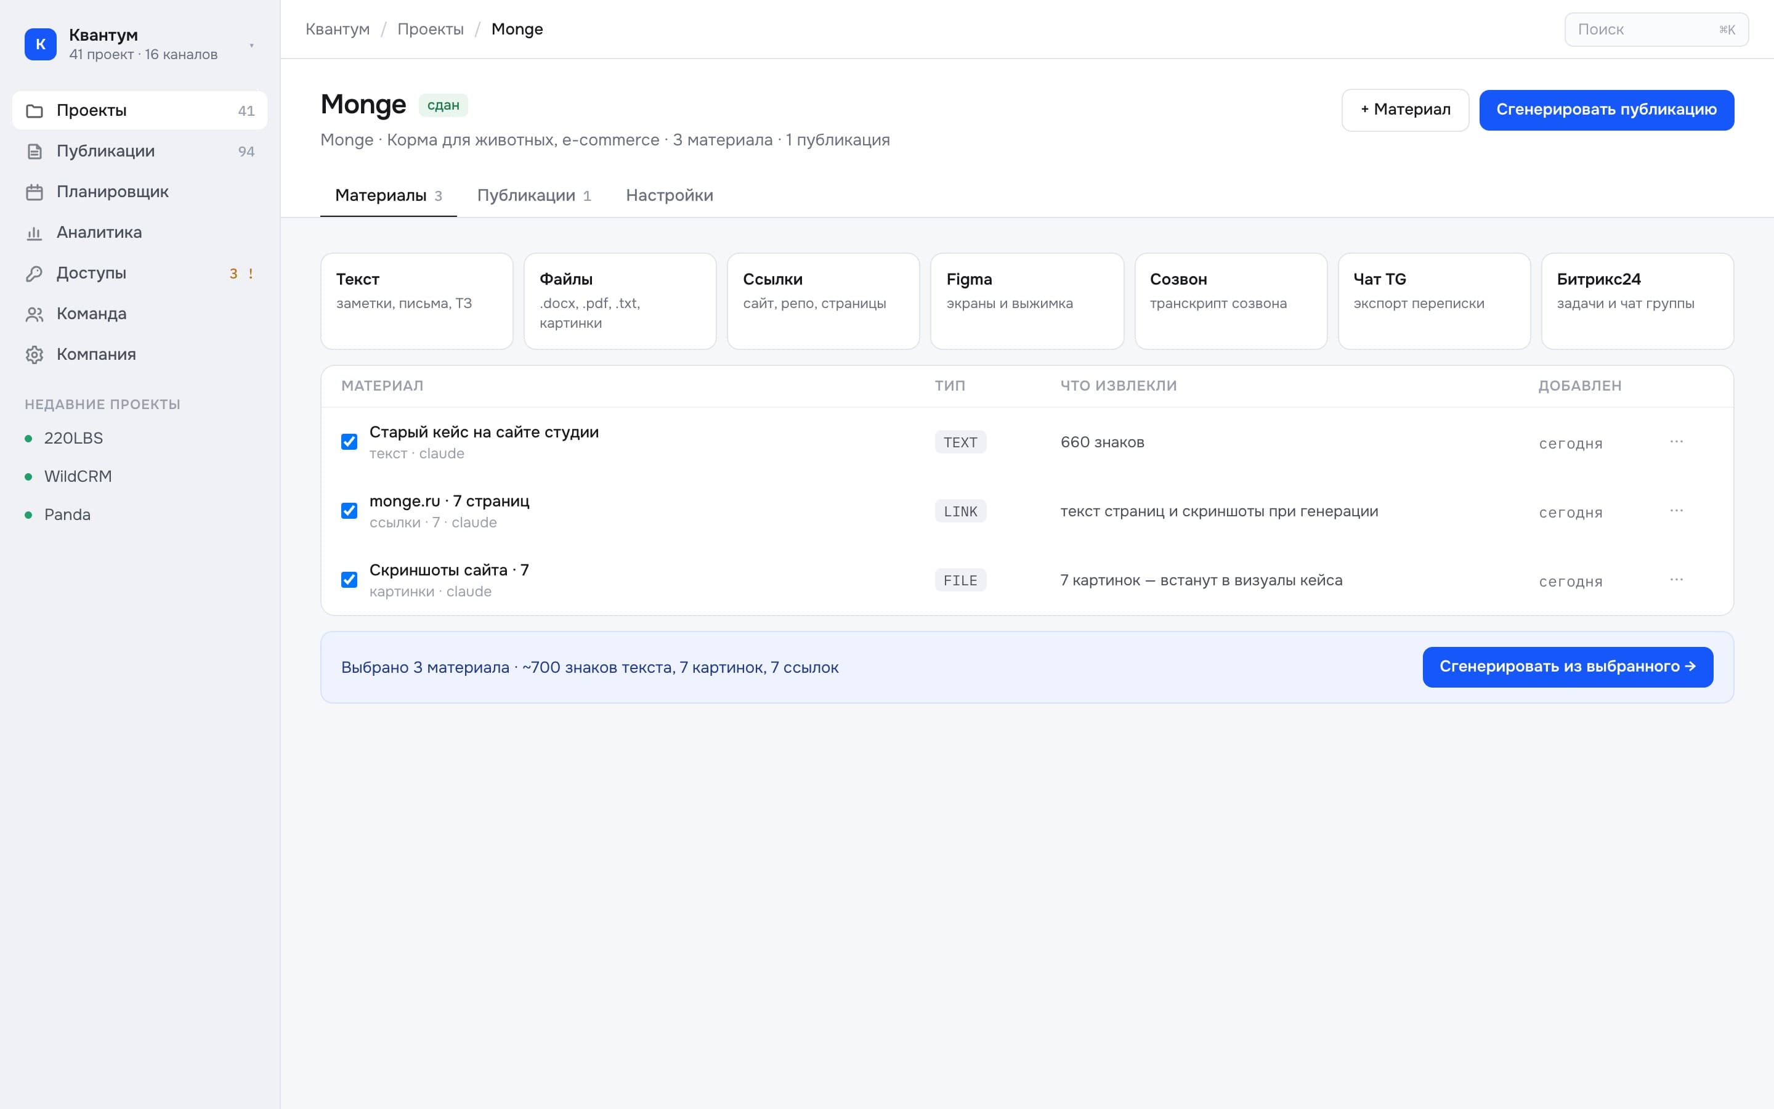Click the Публикации document icon
The image size is (1774, 1109).
coord(34,151)
